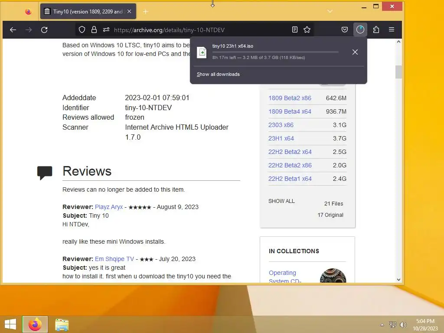Screen dimensions: 444x333
Task: Download the 1809 Beta4 x64 file
Action: (x=290, y=111)
